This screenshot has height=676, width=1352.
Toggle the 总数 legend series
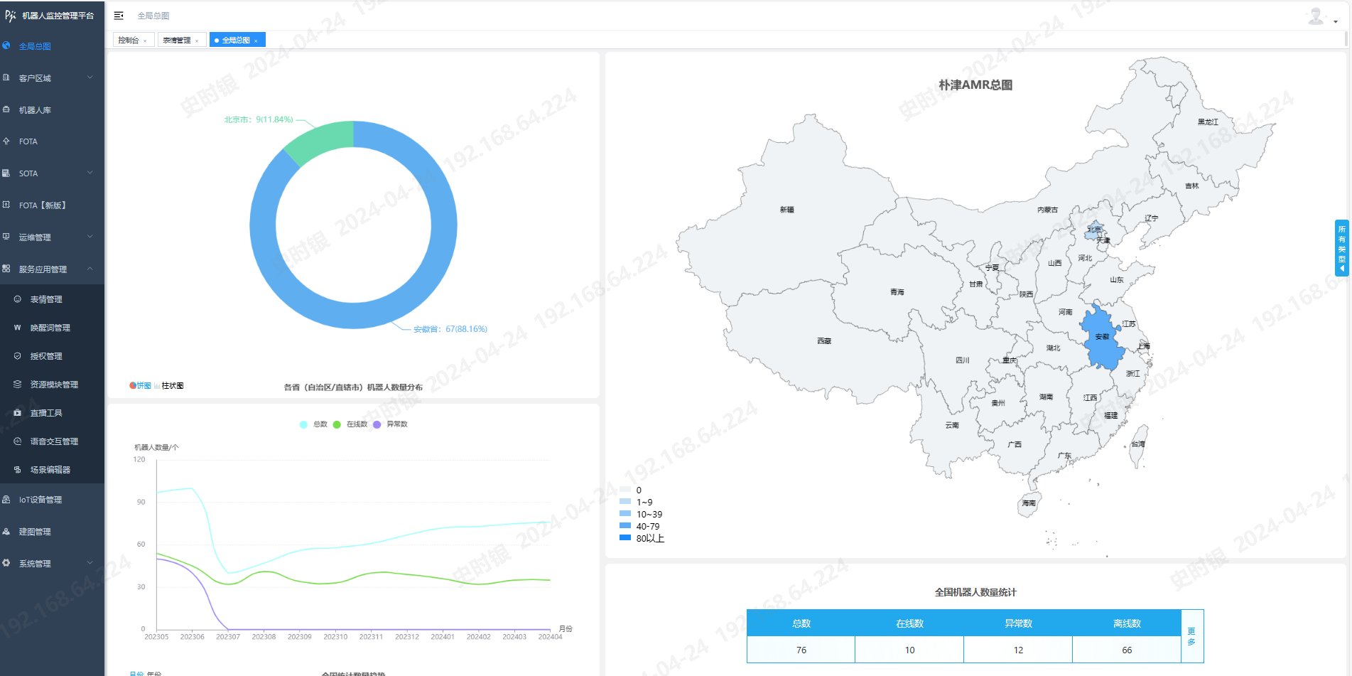(x=313, y=424)
